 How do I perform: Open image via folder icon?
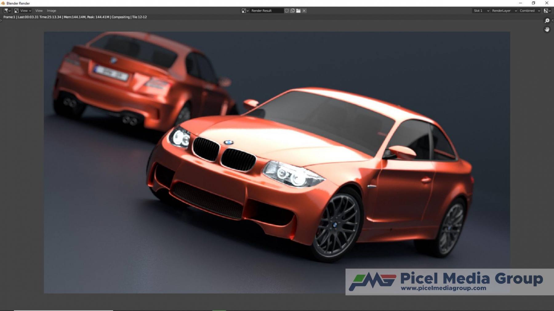pos(298,11)
